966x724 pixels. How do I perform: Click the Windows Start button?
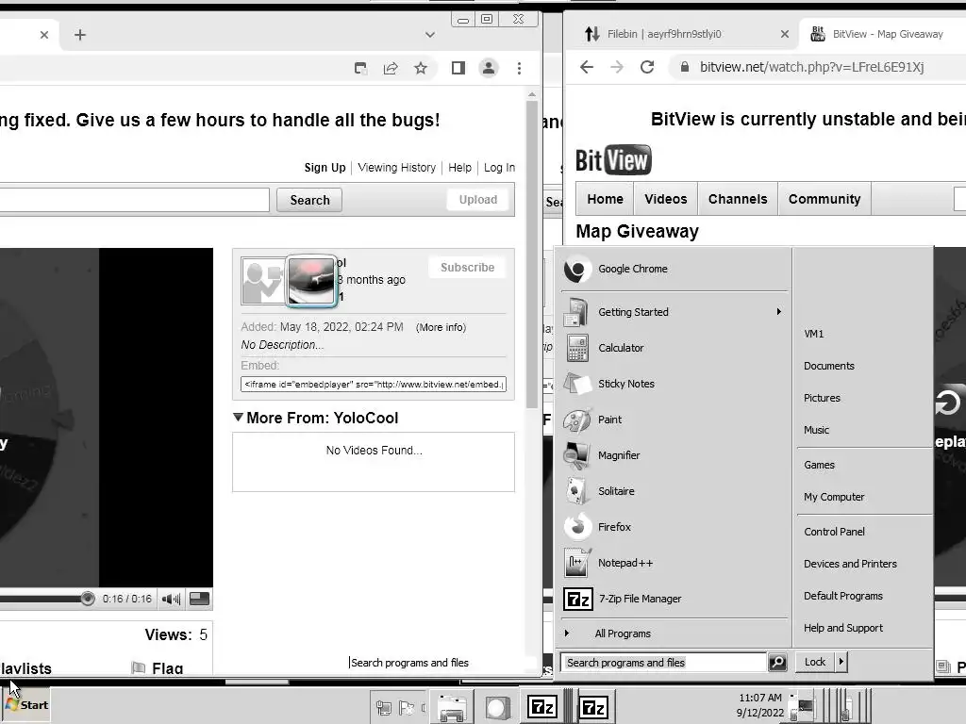(x=25, y=705)
